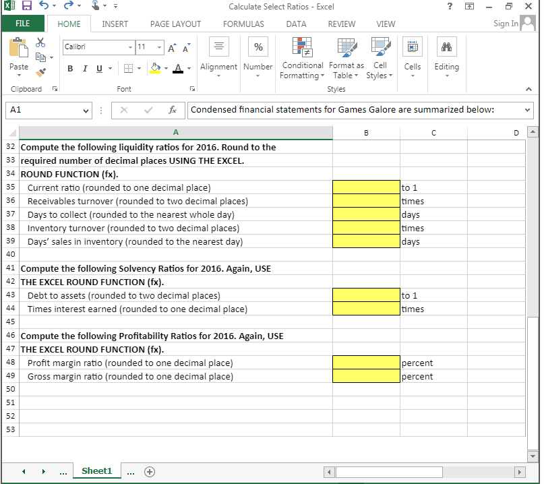Open the FILE menu
This screenshot has height=484, width=544.
coord(24,24)
